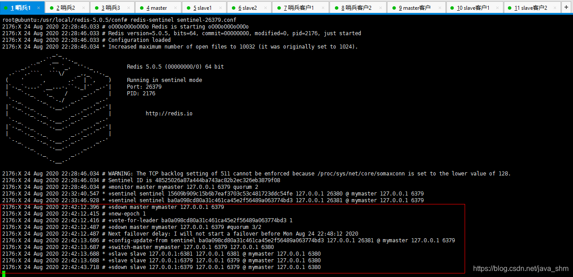The height and width of the screenshot is (277, 573).
Task: Click the '+new-epoch 1' log line
Action: pos(74,214)
